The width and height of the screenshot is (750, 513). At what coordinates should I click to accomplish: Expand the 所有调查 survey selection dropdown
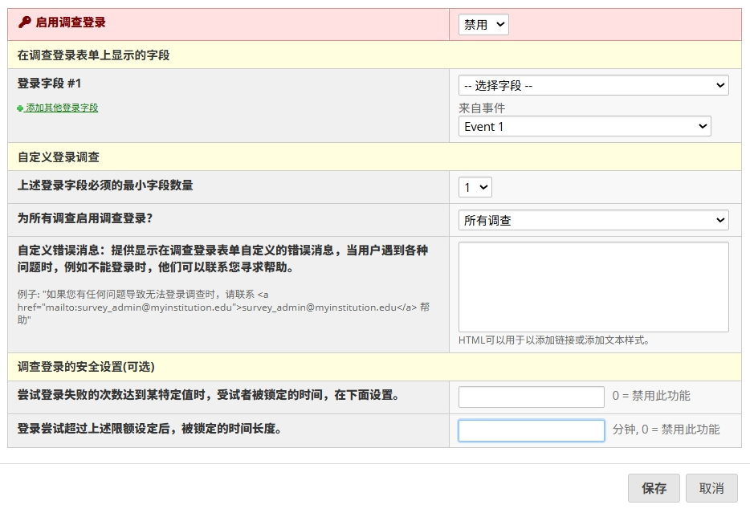pyautogui.click(x=593, y=220)
